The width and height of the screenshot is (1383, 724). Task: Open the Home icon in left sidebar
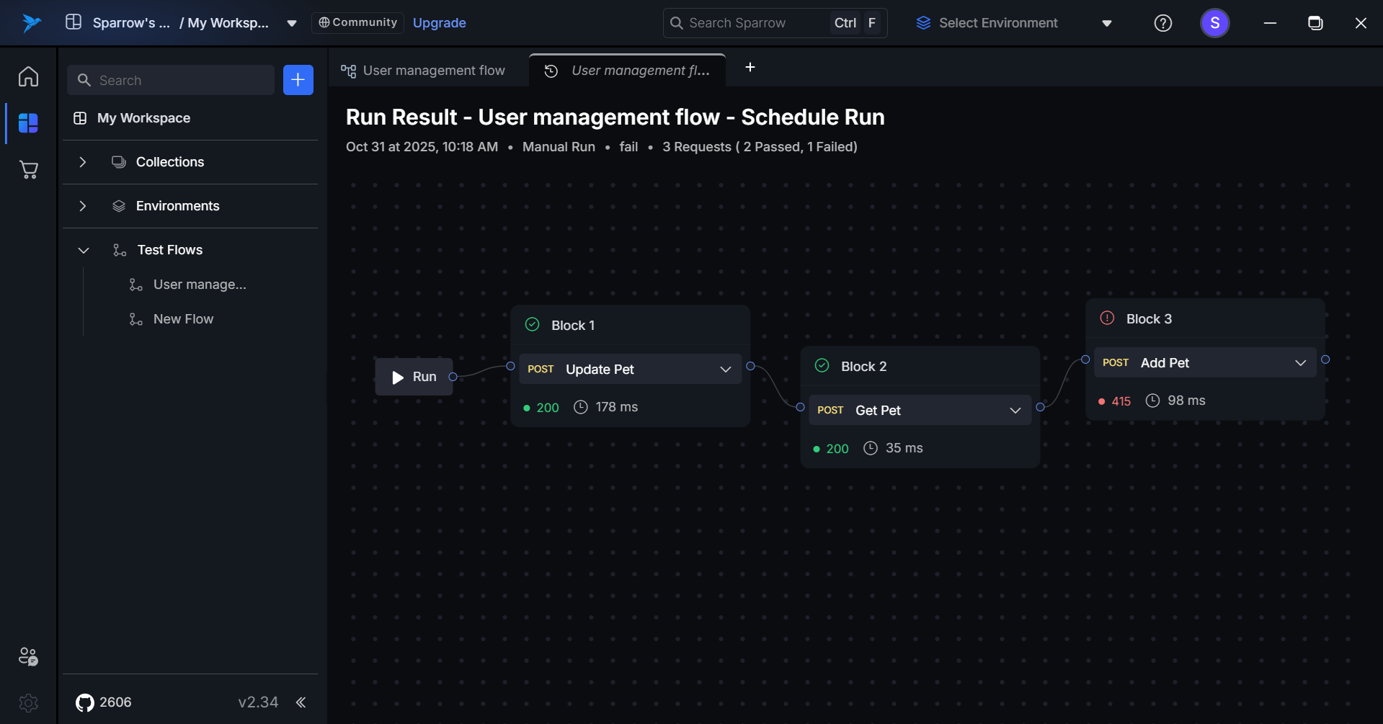28,76
